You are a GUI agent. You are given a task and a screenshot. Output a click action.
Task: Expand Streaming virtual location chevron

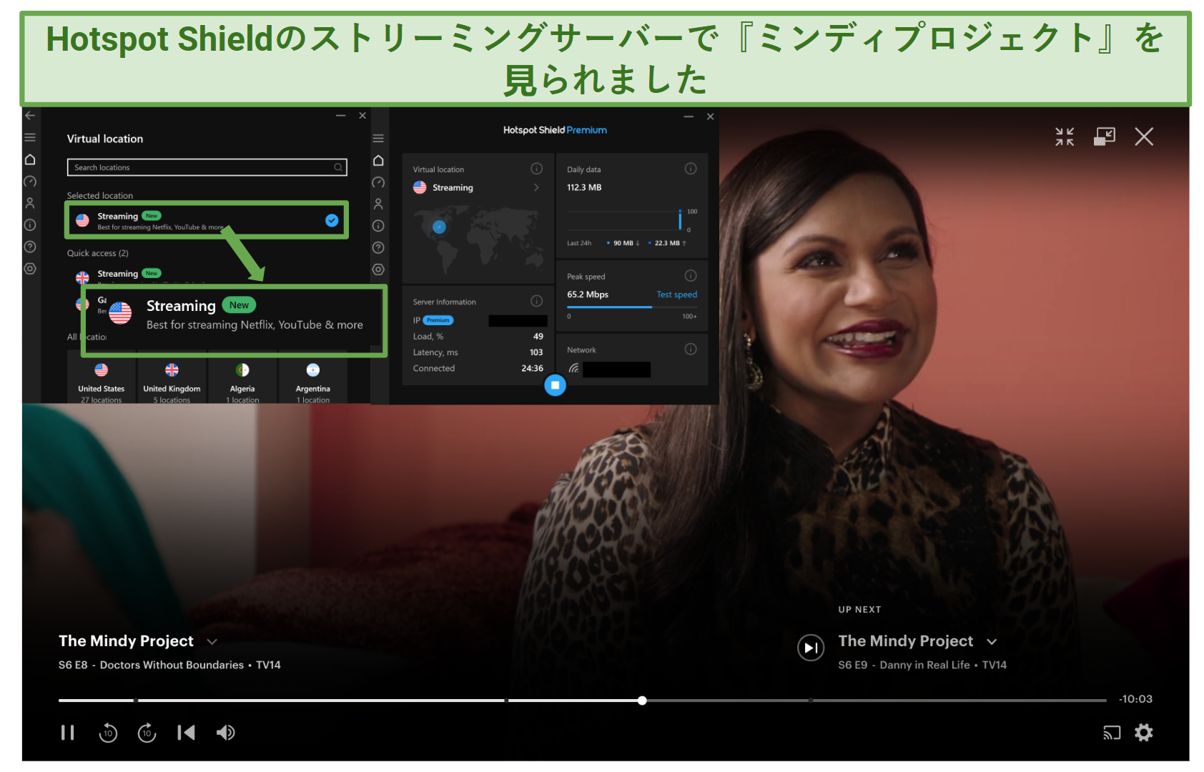coord(536,187)
